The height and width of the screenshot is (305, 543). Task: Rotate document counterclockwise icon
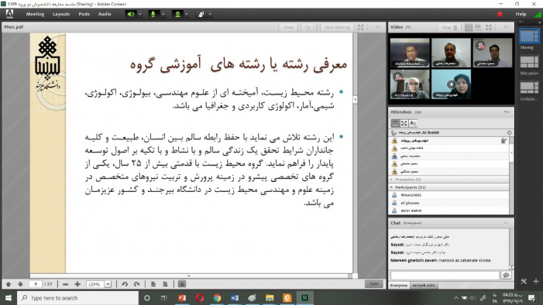coord(125,284)
